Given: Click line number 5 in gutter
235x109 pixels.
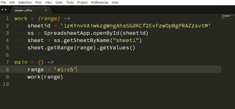Looking at the screenshot, I should 7,48.
